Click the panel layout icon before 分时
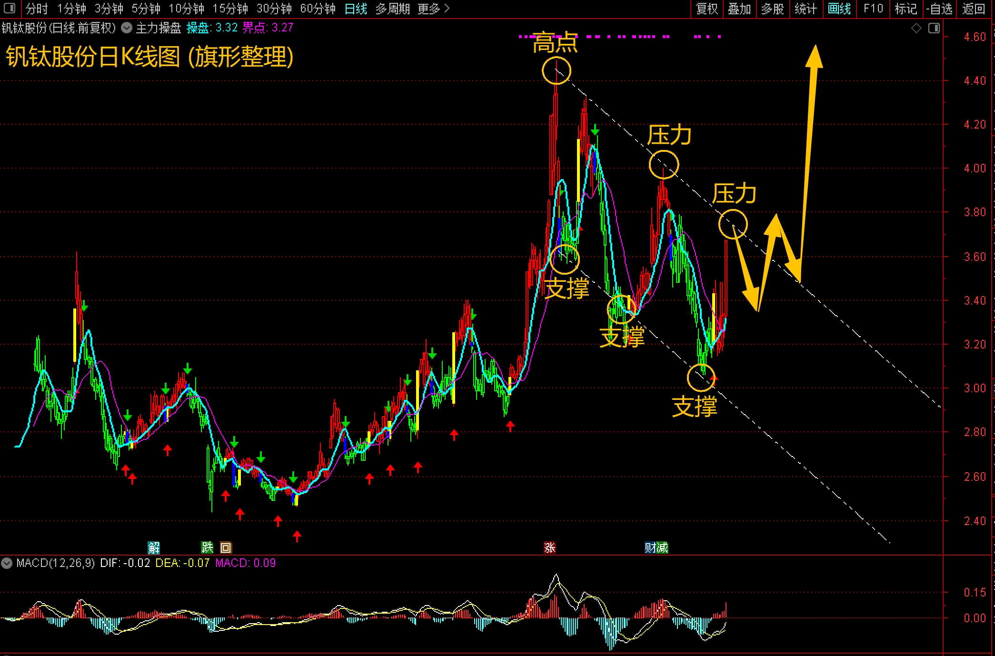 click(9, 9)
